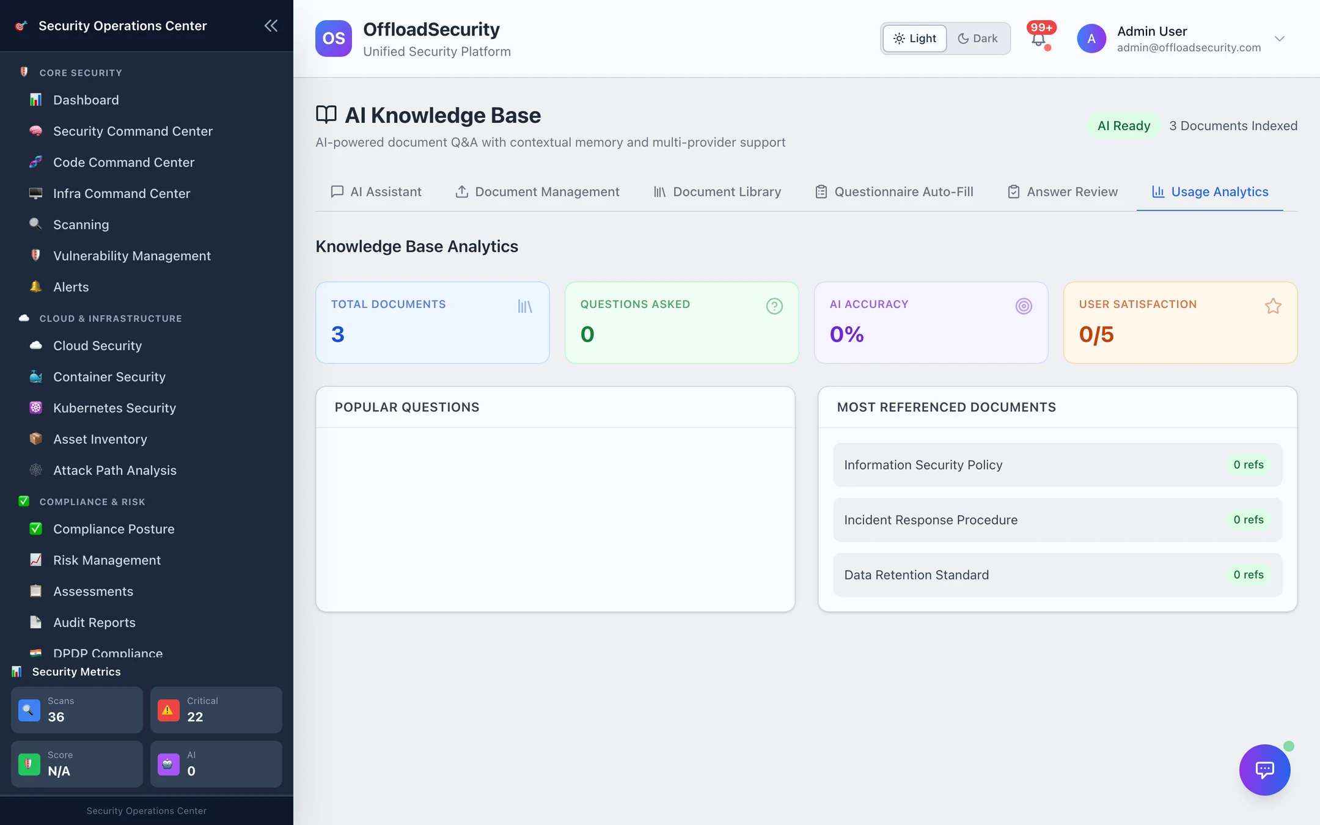Click the Scans metric tile
1320x825 pixels.
(77, 710)
